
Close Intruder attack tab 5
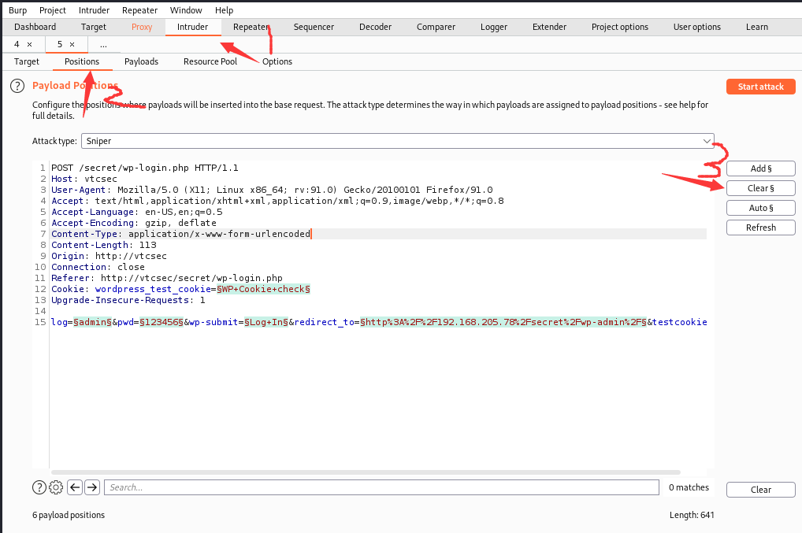[x=72, y=44]
